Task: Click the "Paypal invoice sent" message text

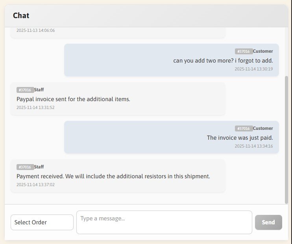Action: pyautogui.click(x=73, y=99)
